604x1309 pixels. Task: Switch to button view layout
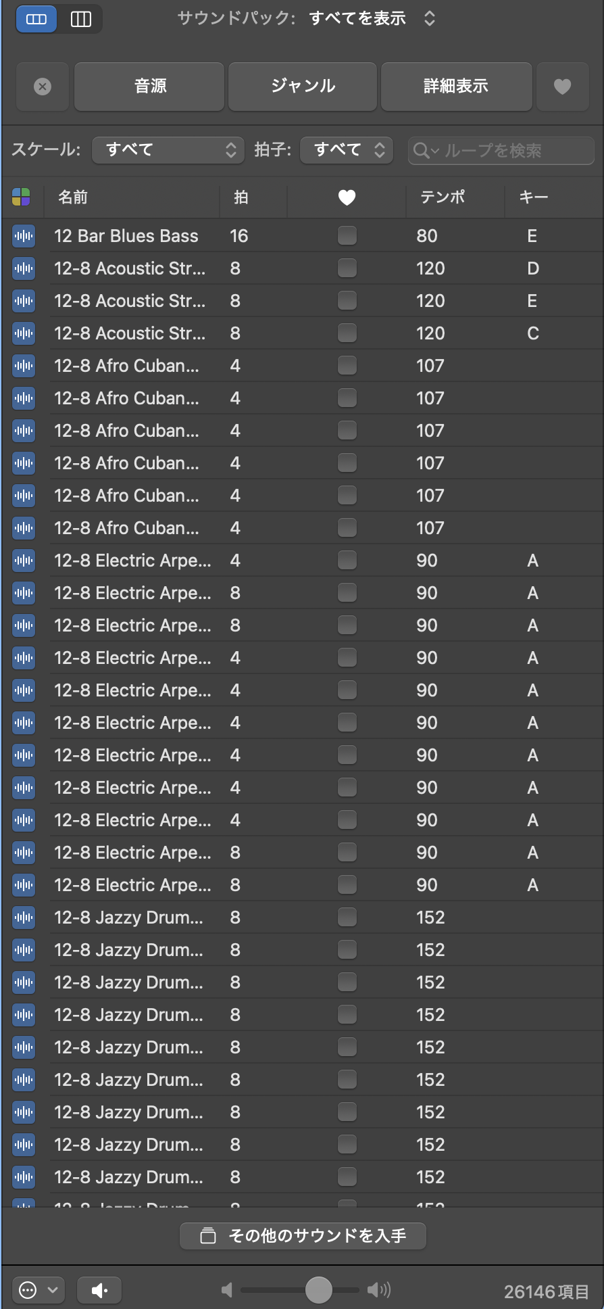(x=36, y=19)
